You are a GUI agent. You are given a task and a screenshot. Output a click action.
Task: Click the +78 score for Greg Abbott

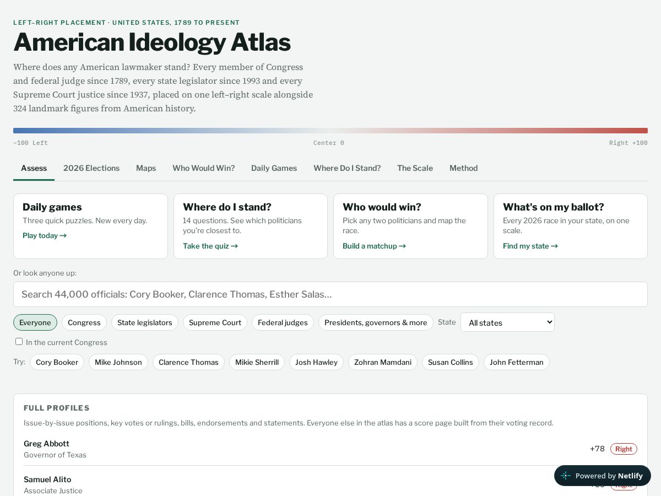(x=597, y=449)
